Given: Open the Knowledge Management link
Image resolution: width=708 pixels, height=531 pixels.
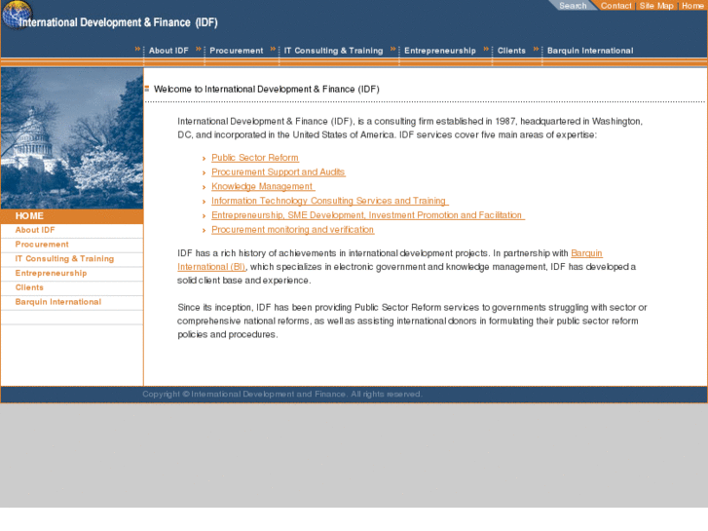Looking at the screenshot, I should 263,187.
